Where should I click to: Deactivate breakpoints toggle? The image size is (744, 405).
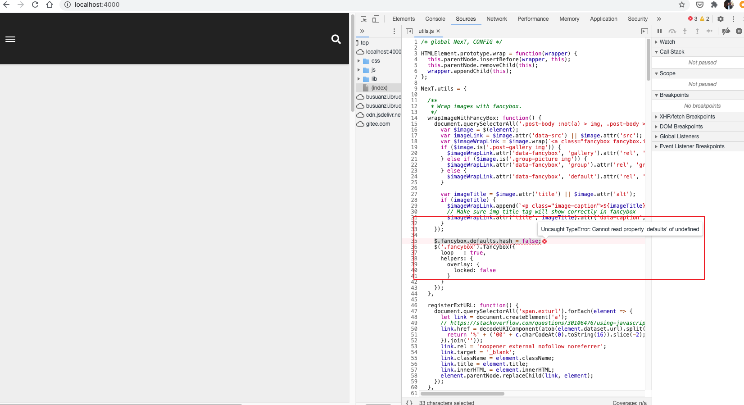726,31
